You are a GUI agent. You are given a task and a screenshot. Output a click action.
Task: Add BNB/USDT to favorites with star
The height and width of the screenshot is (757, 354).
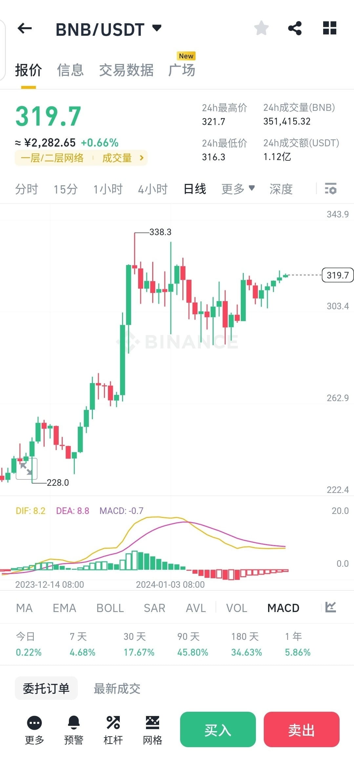(261, 28)
